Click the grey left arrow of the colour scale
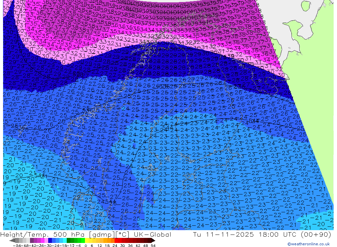The height and width of the screenshot is (247, 337). 12,241
